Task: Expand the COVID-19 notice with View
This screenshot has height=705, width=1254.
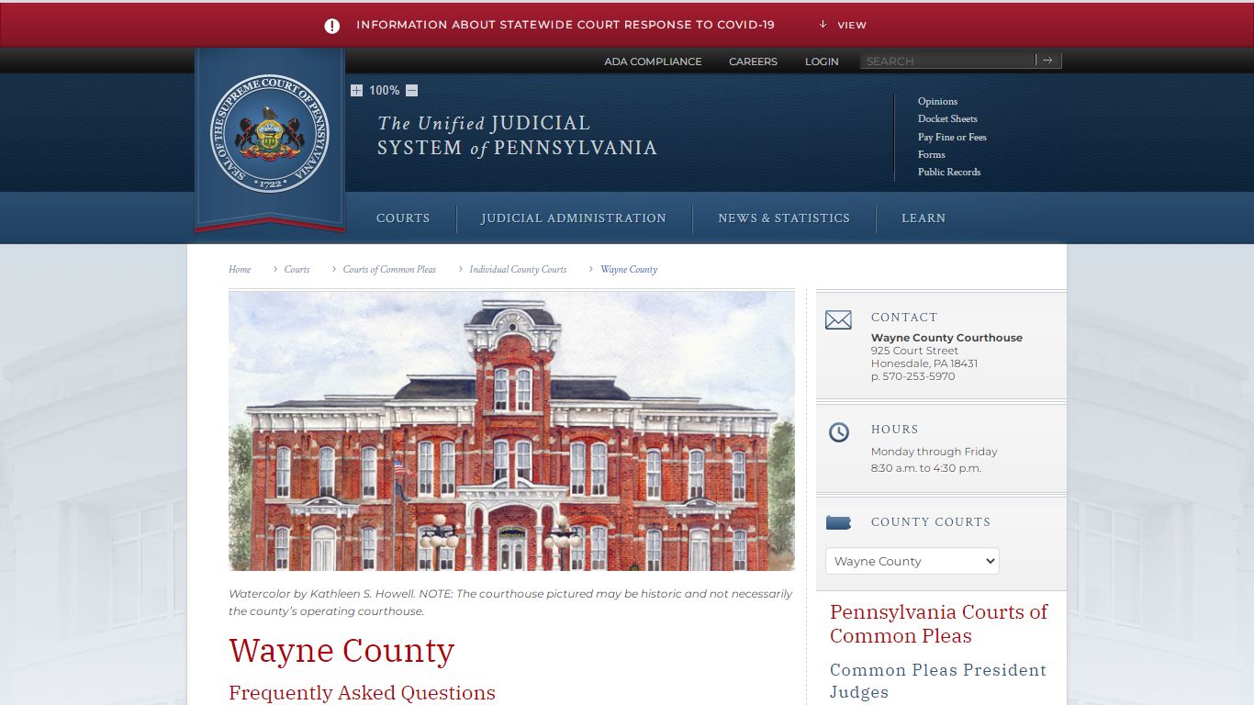Action: tap(843, 25)
